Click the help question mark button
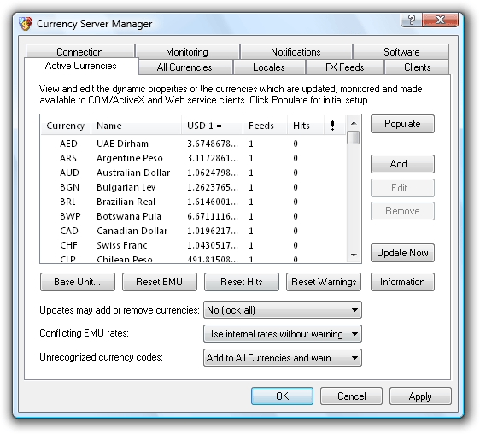Image resolution: width=480 pixels, height=434 pixels. click(411, 20)
